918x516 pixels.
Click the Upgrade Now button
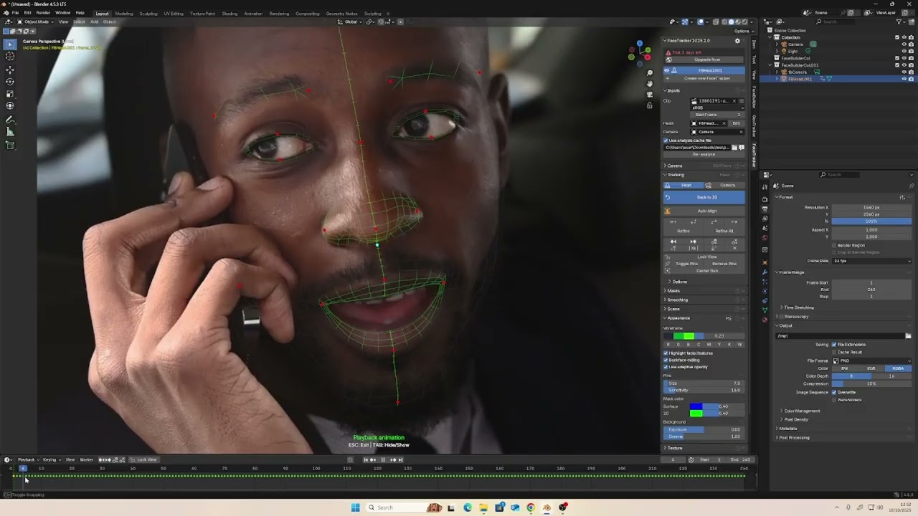click(706, 59)
